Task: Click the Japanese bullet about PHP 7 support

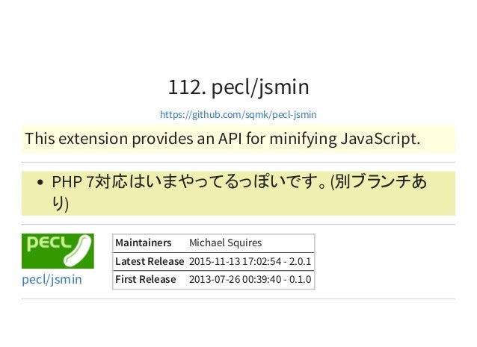Action: [239, 193]
